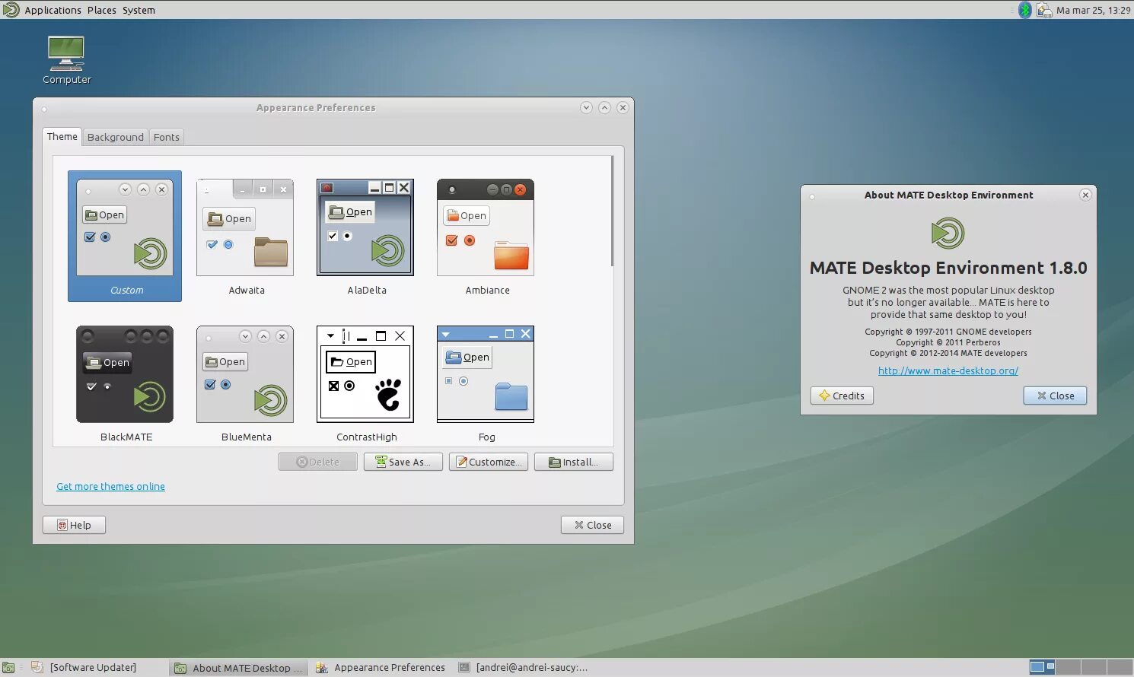1134x677 pixels.
Task: Click the battery power tray icon
Action: (x=1043, y=10)
